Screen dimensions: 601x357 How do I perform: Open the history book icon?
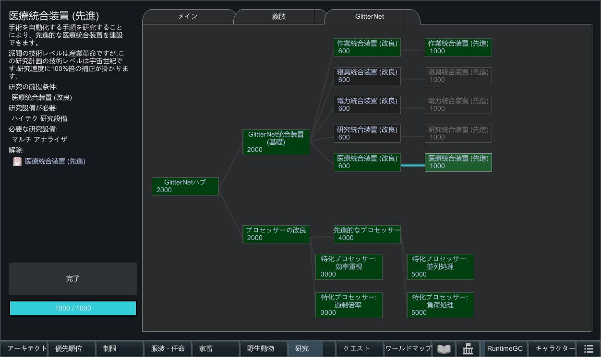pyautogui.click(x=444, y=349)
